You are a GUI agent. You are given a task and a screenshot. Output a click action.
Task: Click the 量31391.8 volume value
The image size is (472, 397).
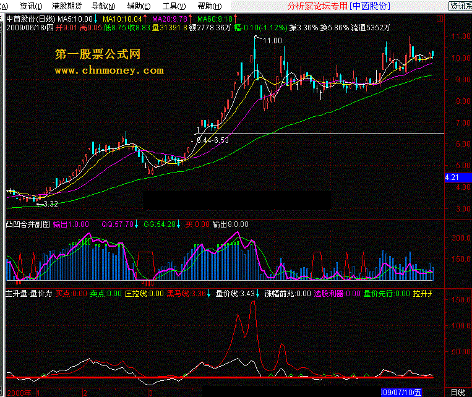(169, 28)
